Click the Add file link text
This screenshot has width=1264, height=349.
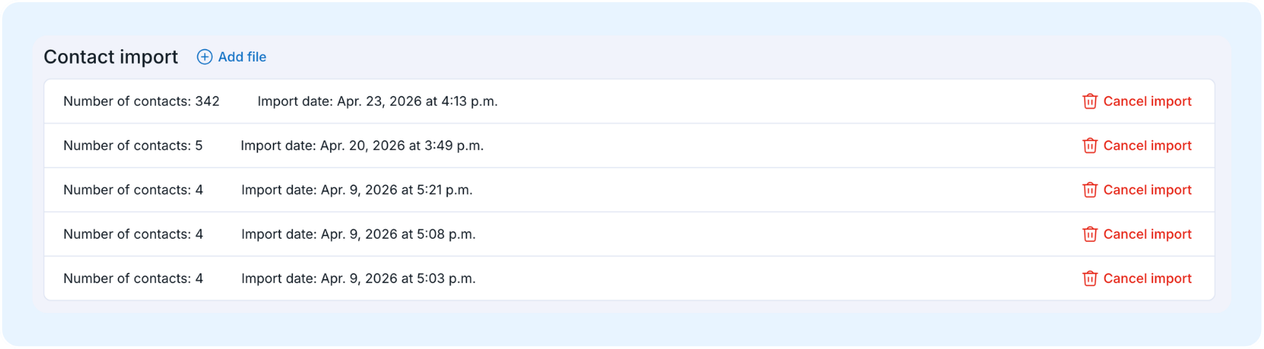click(x=242, y=57)
